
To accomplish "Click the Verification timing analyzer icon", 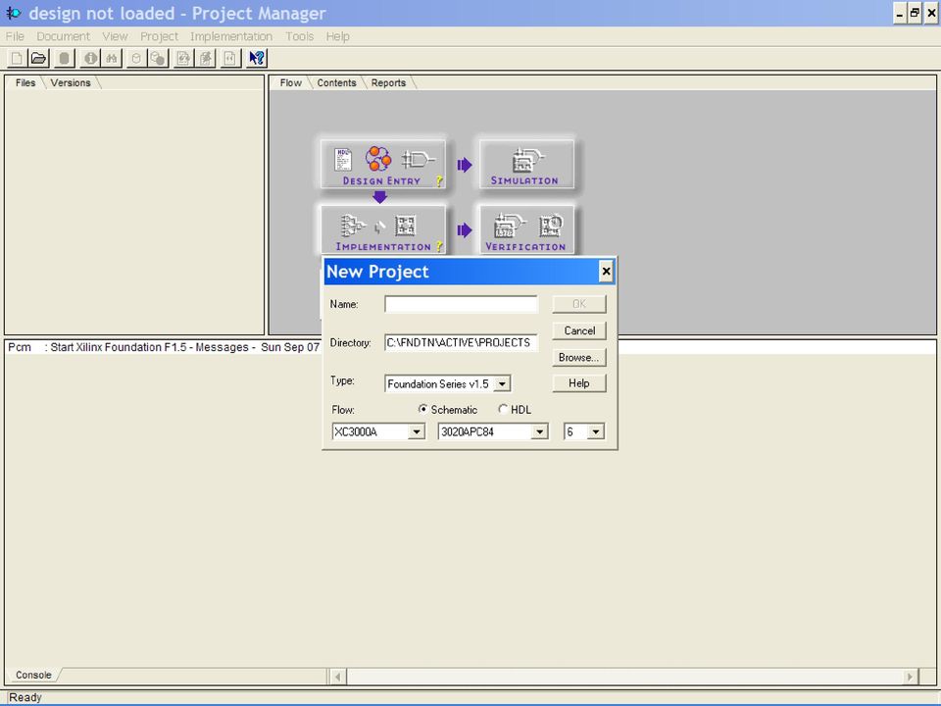I will tap(550, 226).
